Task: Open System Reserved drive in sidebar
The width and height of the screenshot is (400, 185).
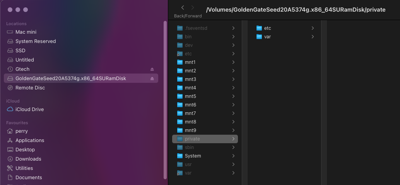Action: tap(81, 41)
